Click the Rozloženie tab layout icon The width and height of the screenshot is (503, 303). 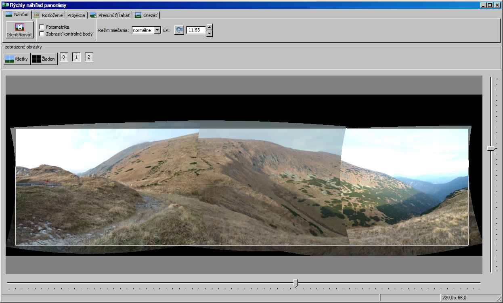click(37, 15)
